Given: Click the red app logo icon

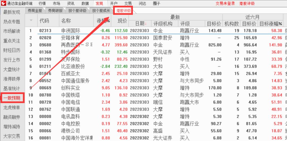Looking at the screenshot, I should pyautogui.click(x=3, y=3).
